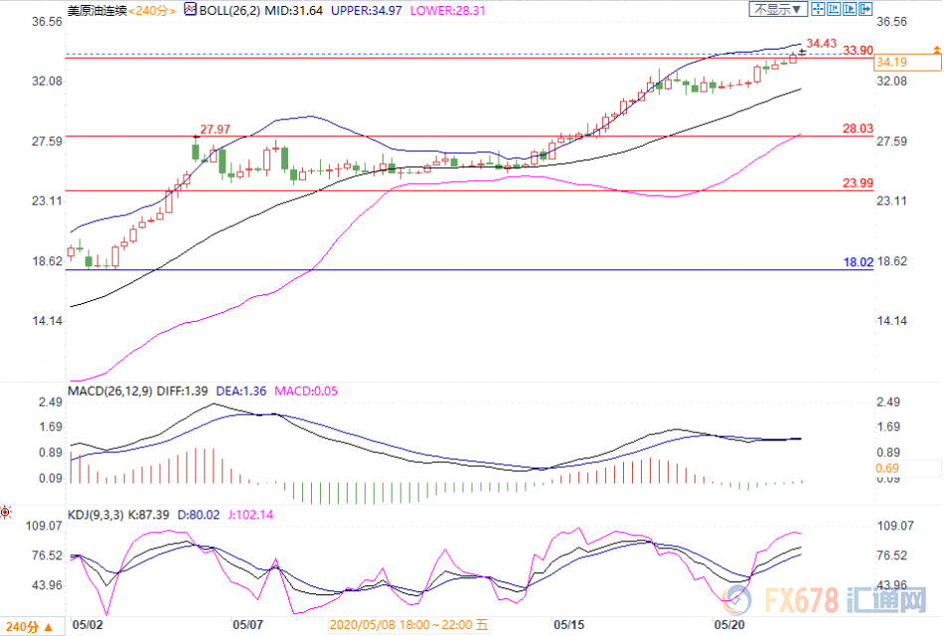Click the 05/07 date marker on time axis

245,625
